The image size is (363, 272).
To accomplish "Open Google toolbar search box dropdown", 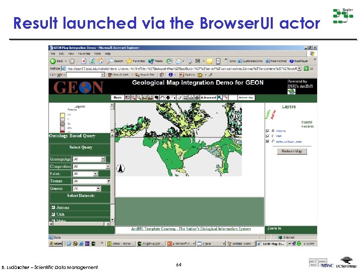I will [x=102, y=75].
